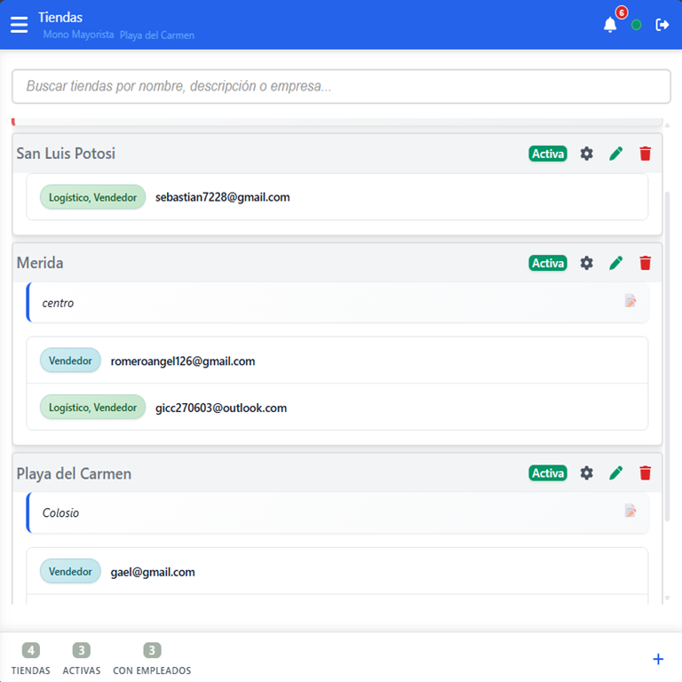682x682 pixels.
Task: Toggle Activa badge for Playa del Carmen
Action: tap(548, 473)
